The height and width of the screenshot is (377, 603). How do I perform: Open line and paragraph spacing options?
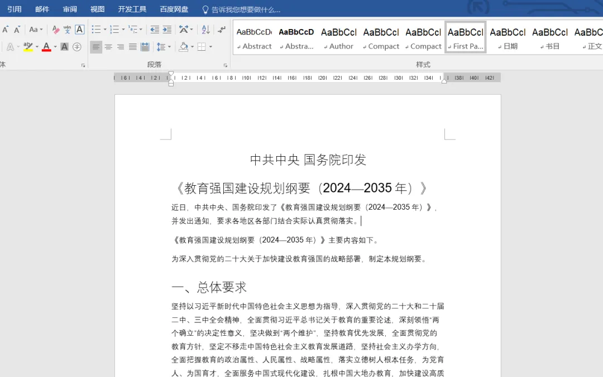pos(164,47)
